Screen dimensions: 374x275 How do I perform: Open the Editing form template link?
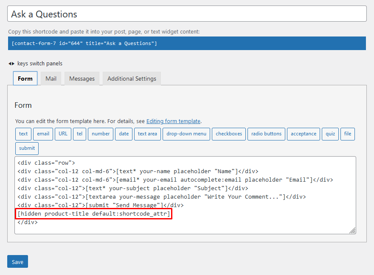(173, 121)
